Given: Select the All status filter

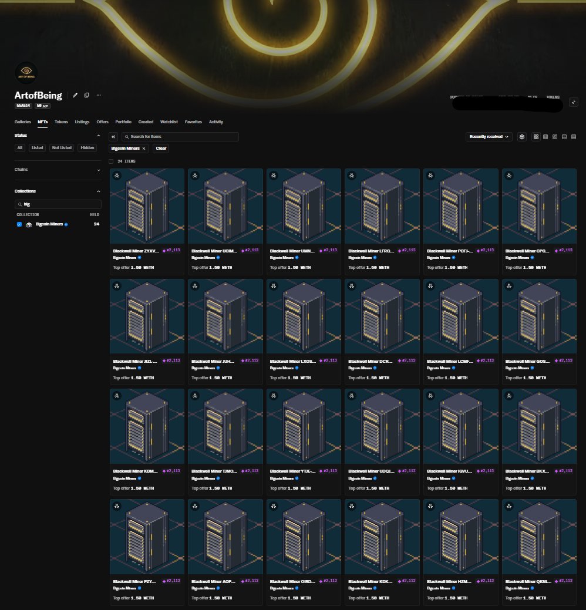Looking at the screenshot, I should (x=20, y=148).
